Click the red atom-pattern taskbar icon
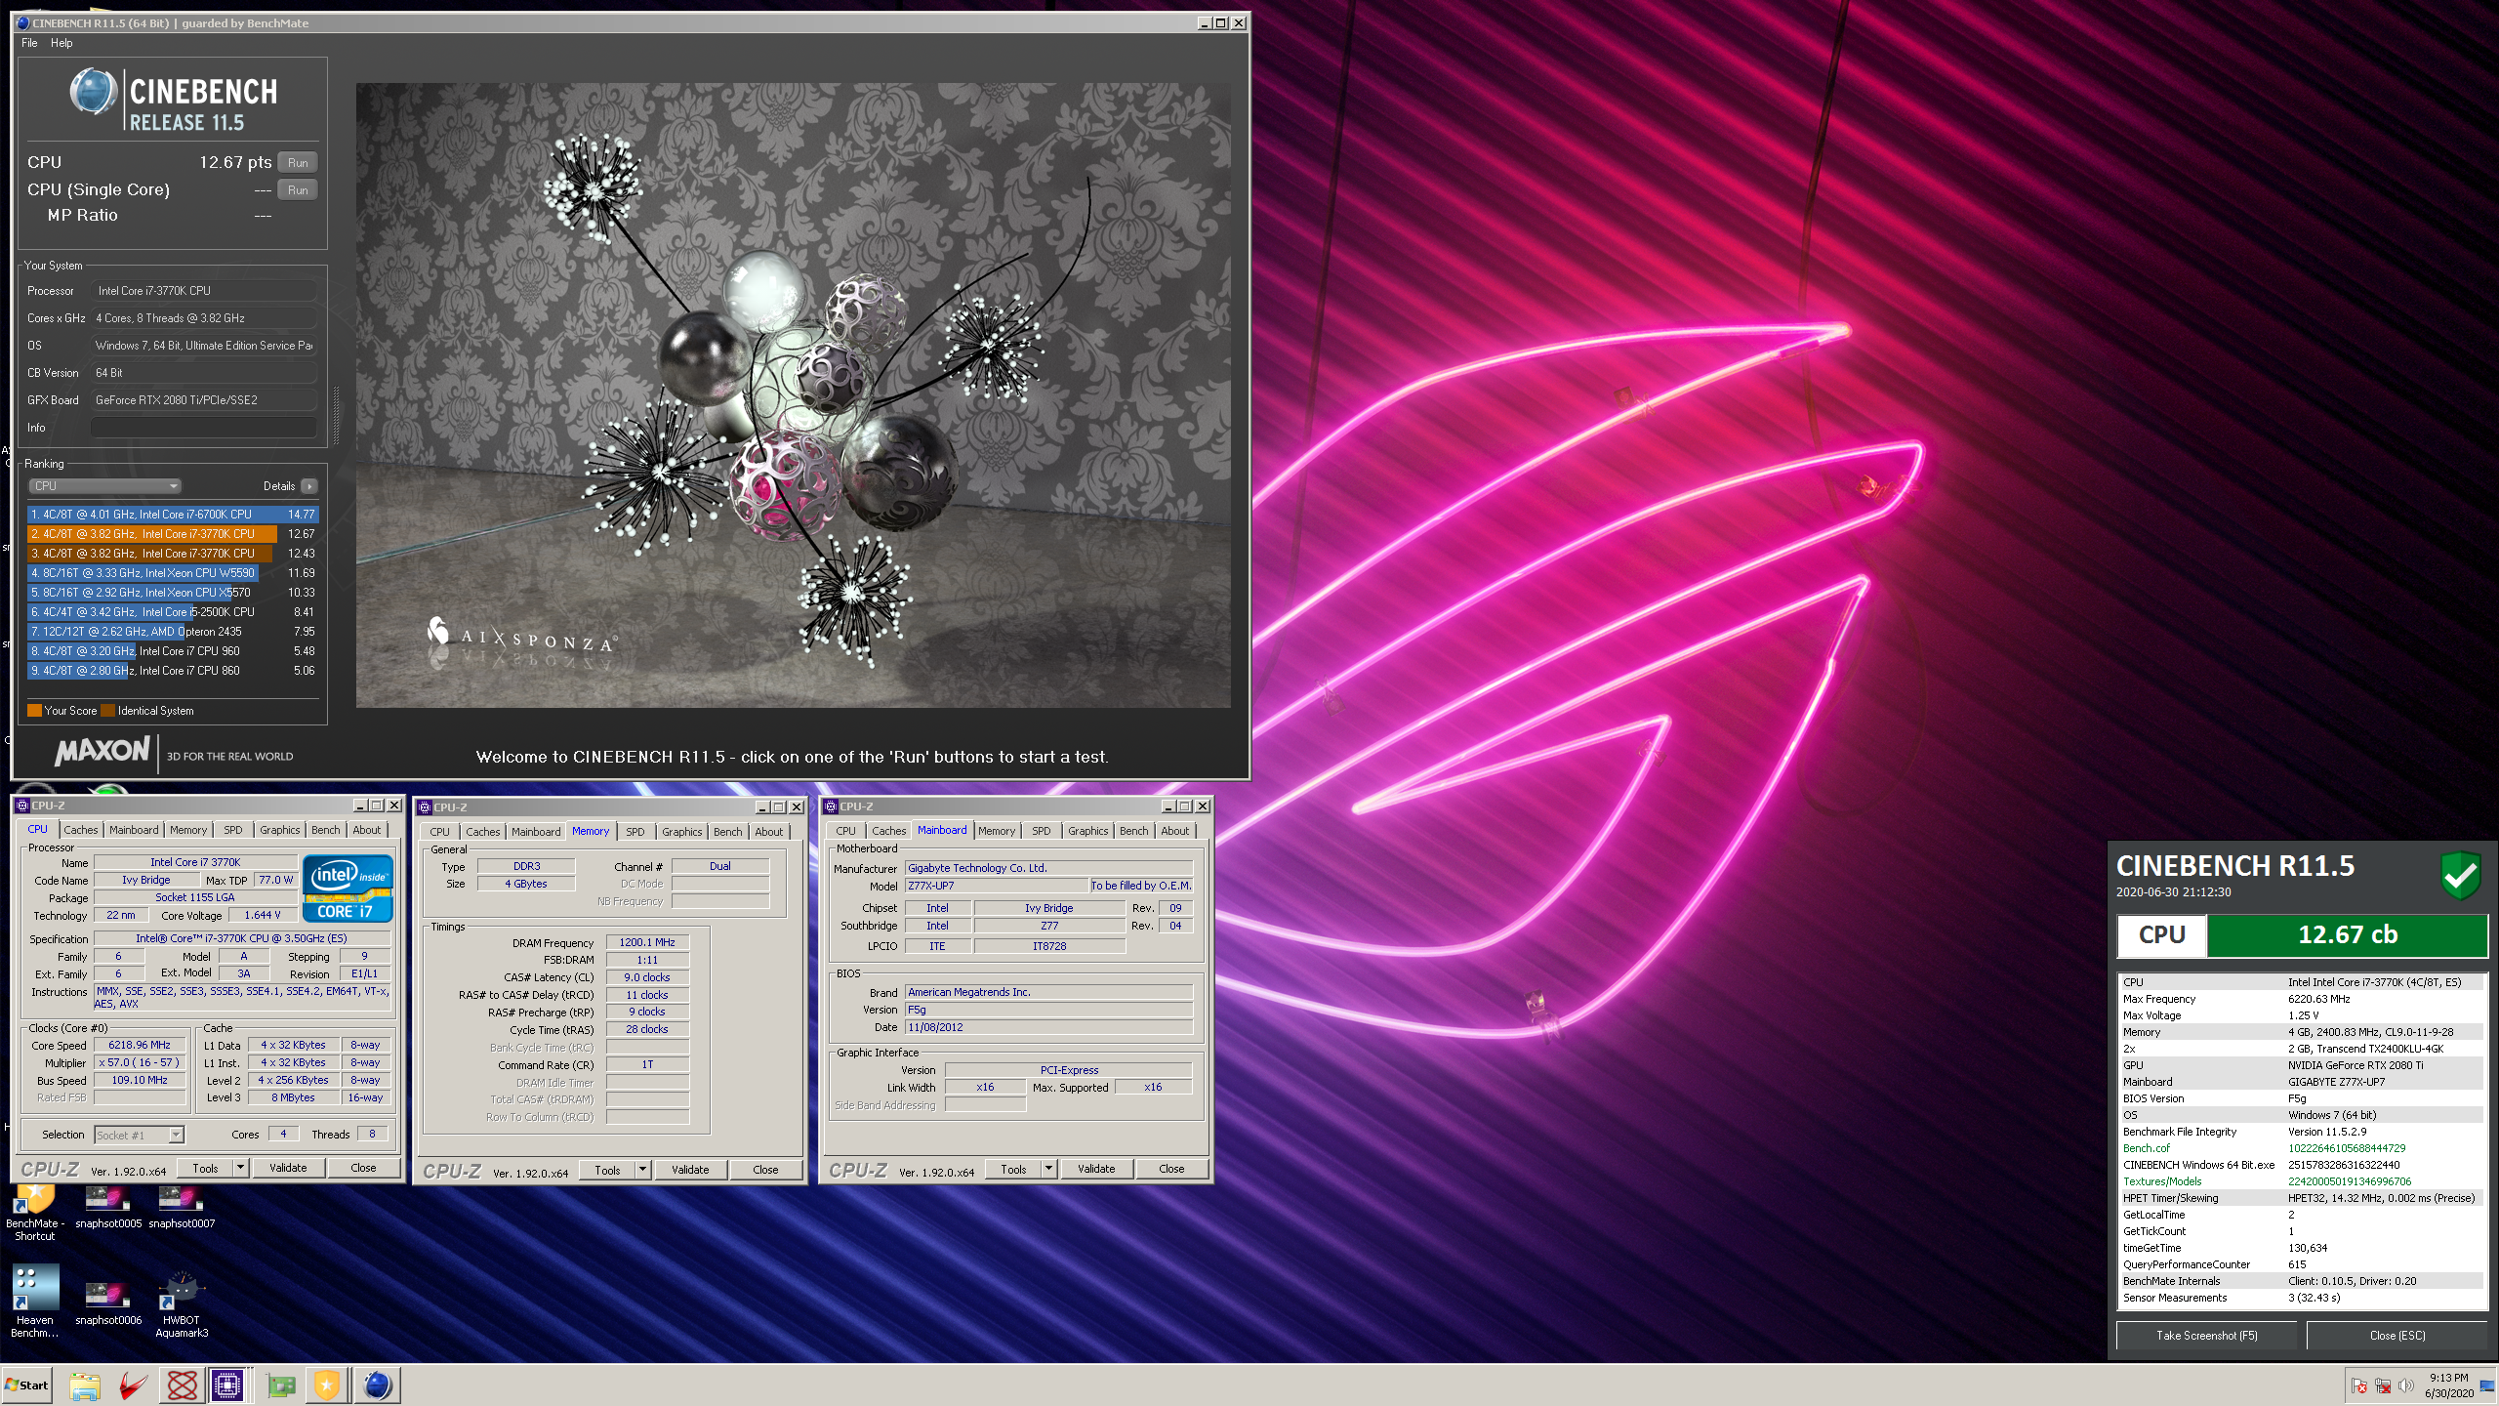The width and height of the screenshot is (2499, 1406). click(x=182, y=1385)
